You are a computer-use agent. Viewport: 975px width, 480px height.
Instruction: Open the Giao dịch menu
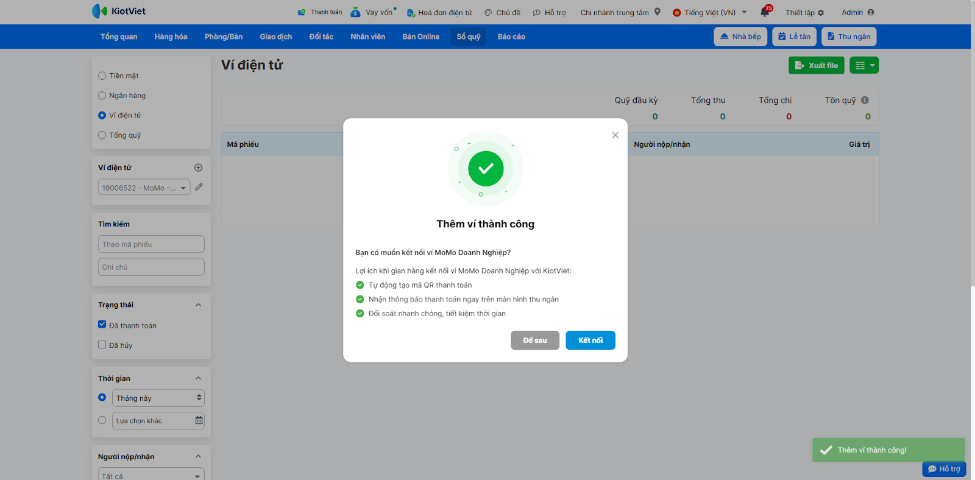(x=276, y=37)
